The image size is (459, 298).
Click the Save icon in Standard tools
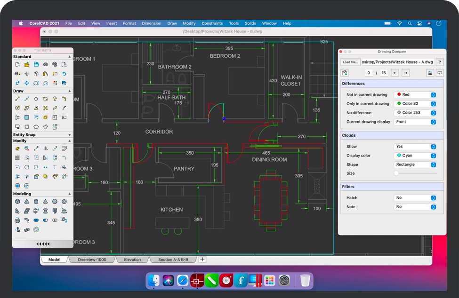point(36,64)
